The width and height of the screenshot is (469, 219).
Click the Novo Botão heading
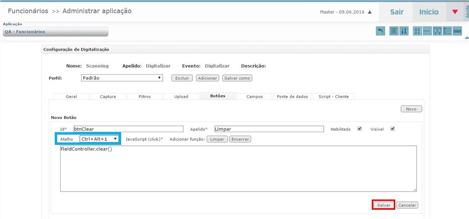click(x=64, y=118)
